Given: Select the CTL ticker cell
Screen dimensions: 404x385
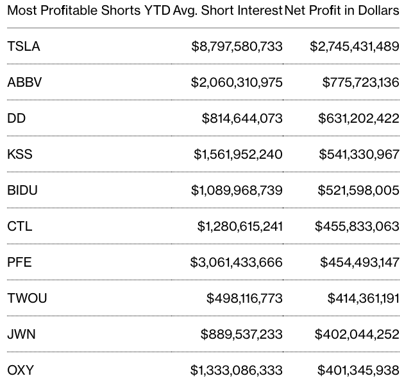Looking at the screenshot, I should (x=20, y=226).
